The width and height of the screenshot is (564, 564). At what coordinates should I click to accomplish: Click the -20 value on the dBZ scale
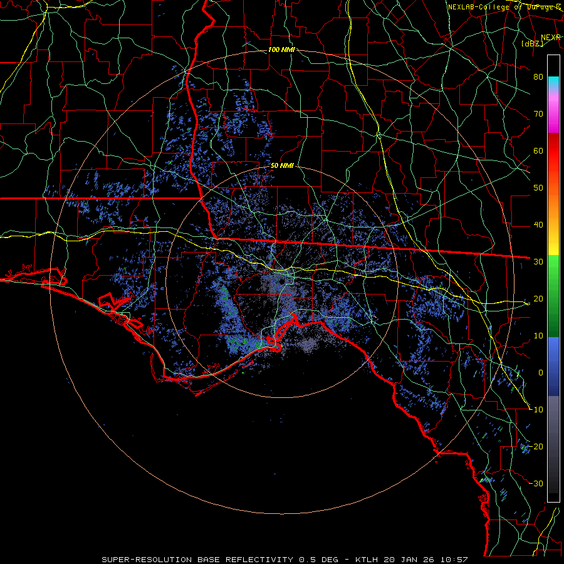click(536, 447)
